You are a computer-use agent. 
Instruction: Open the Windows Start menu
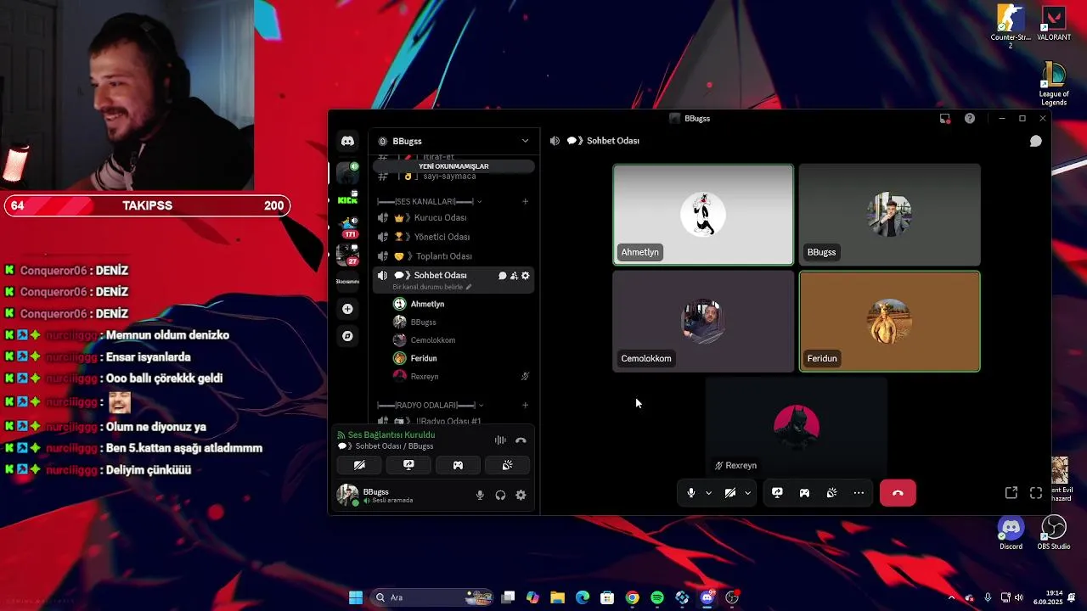356,597
